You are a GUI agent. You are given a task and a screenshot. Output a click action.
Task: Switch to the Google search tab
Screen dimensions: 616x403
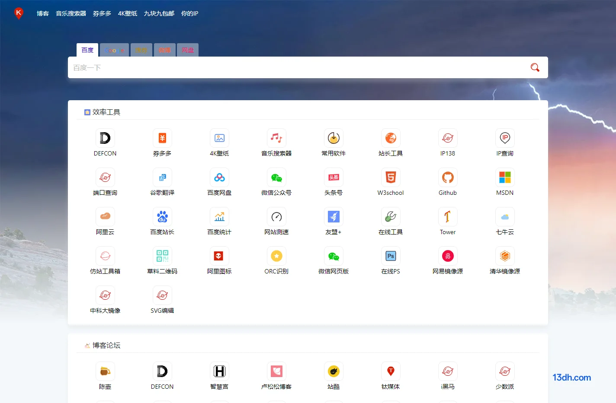114,50
